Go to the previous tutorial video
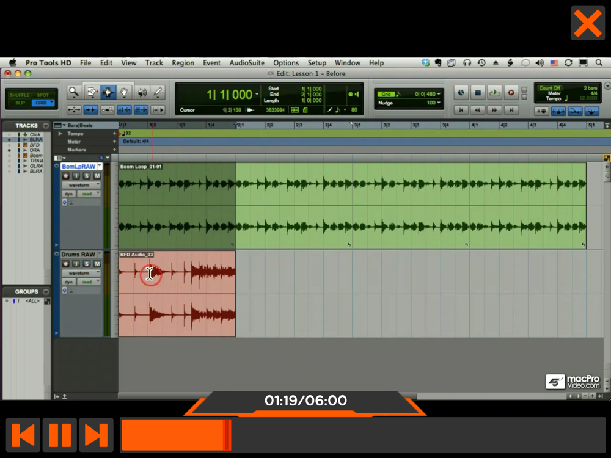The width and height of the screenshot is (611, 458). tap(23, 435)
